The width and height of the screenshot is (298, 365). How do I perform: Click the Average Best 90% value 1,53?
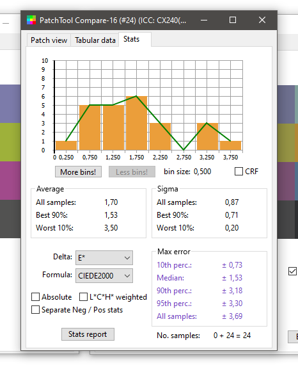point(111,215)
